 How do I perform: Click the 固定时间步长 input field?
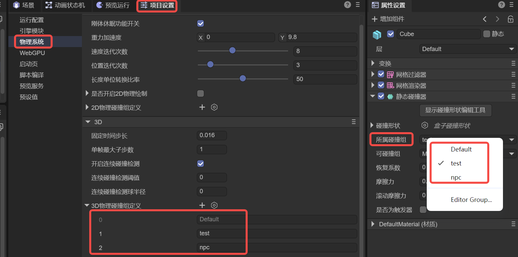click(x=212, y=136)
